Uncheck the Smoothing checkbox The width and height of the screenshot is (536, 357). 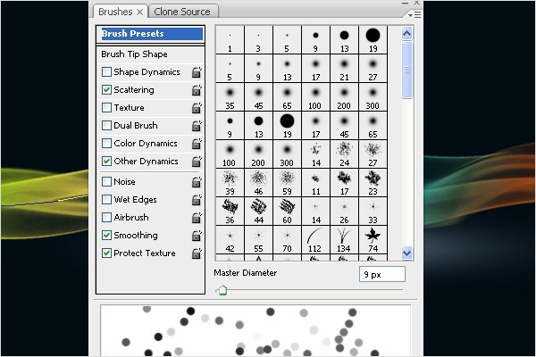106,236
